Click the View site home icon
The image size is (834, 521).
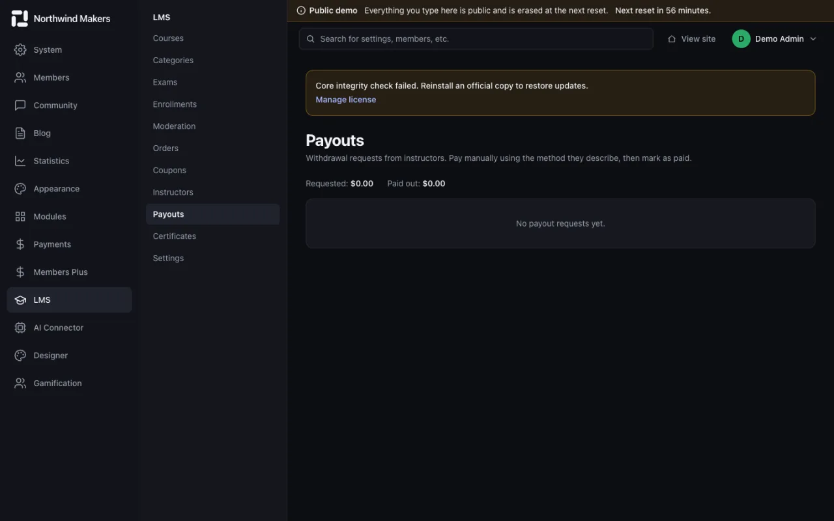672,39
